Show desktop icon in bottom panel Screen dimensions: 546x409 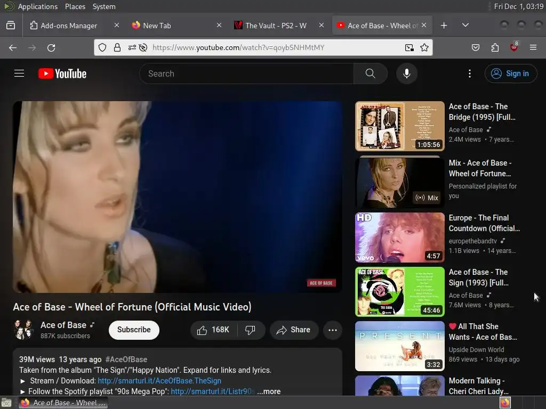[x=6, y=403]
